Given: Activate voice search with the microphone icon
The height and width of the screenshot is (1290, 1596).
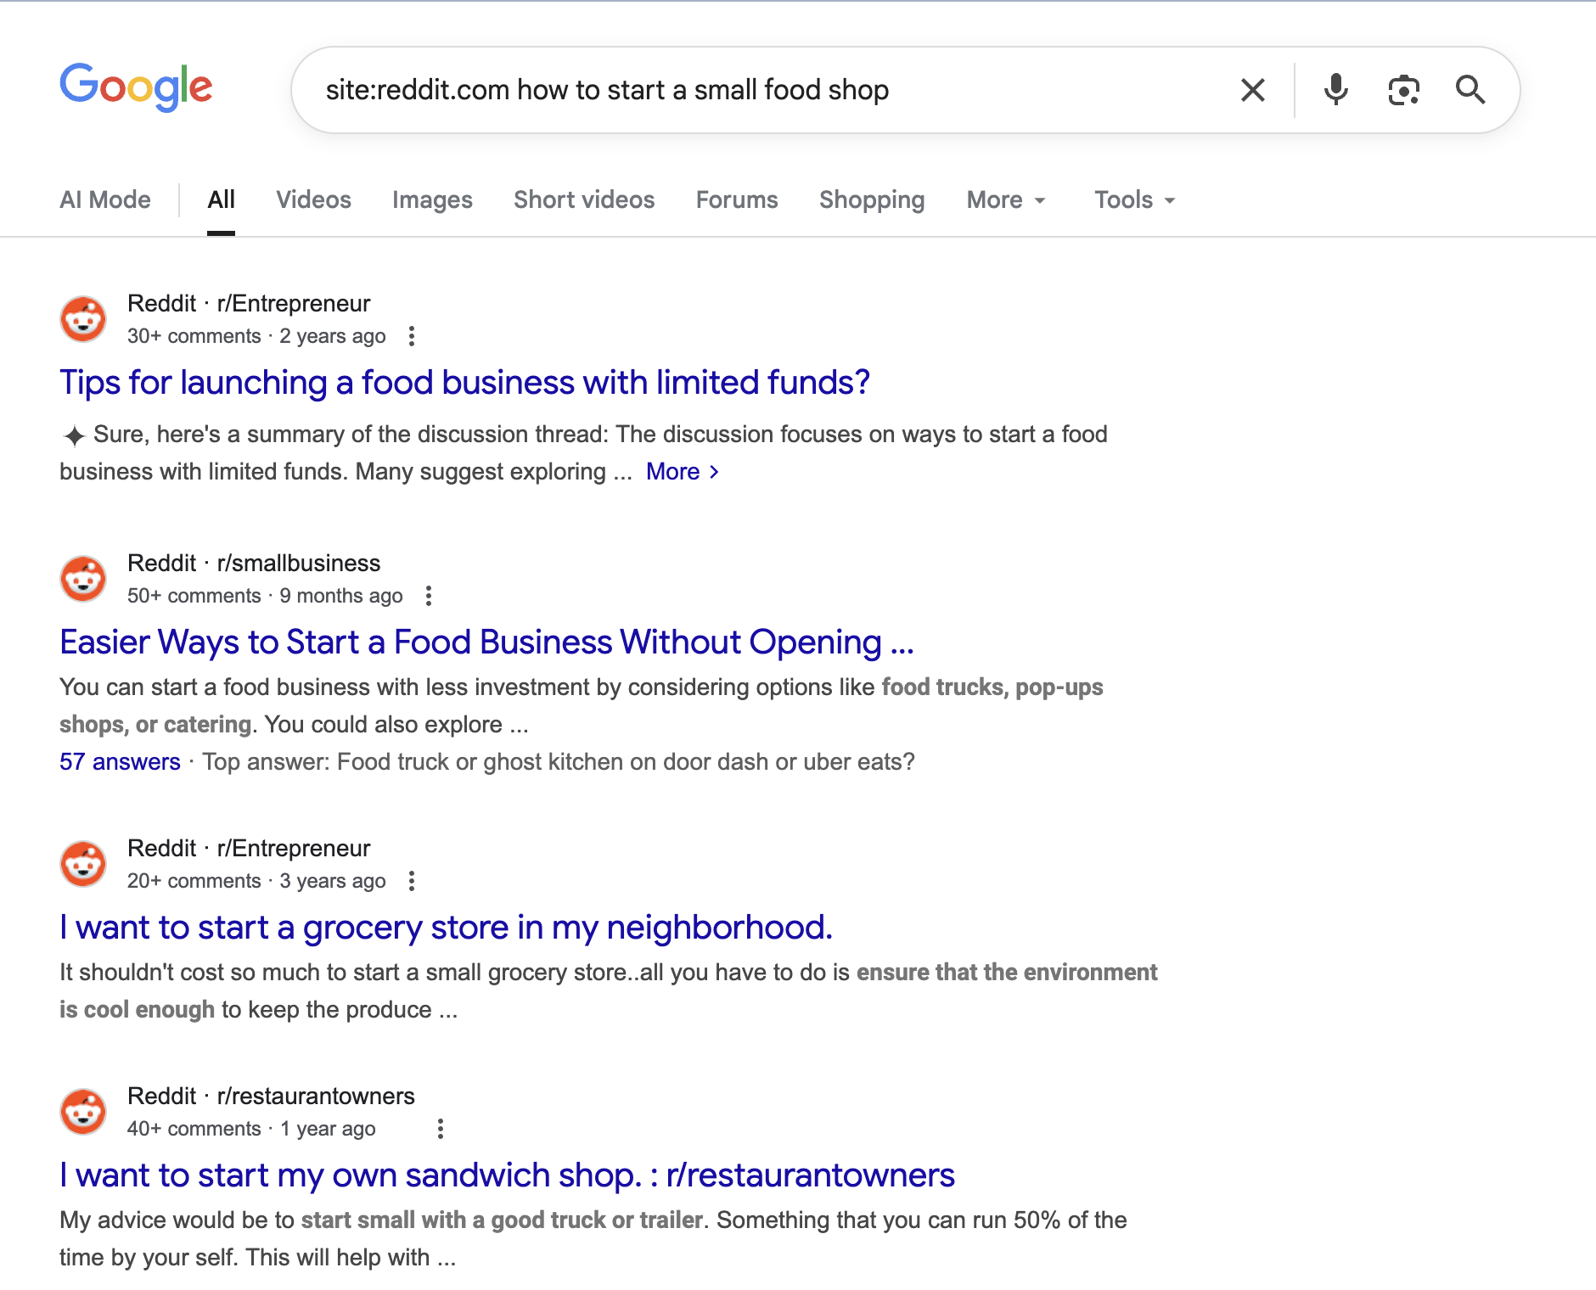Looking at the screenshot, I should coord(1335,89).
